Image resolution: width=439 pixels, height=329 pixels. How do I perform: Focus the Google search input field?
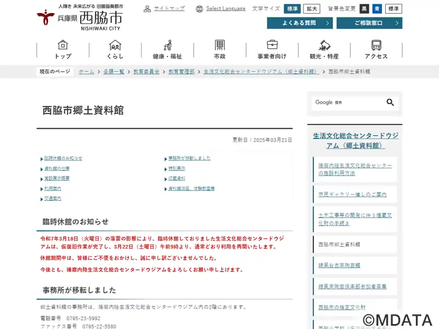pos(348,103)
